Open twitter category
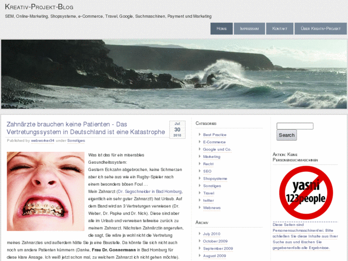This screenshot has height=261, width=348. tap(208, 200)
